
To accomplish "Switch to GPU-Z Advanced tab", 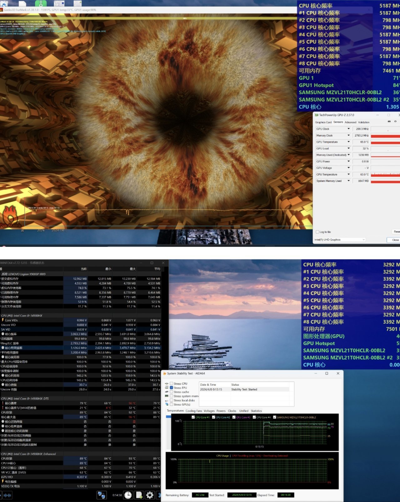I will (350, 122).
